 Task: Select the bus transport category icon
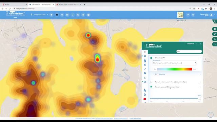[x=145, y=56]
